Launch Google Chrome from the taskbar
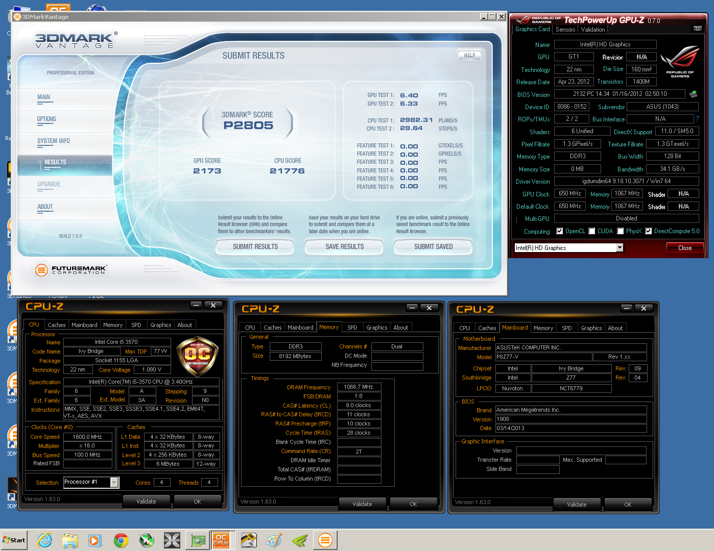714x551 pixels. pyautogui.click(x=121, y=540)
